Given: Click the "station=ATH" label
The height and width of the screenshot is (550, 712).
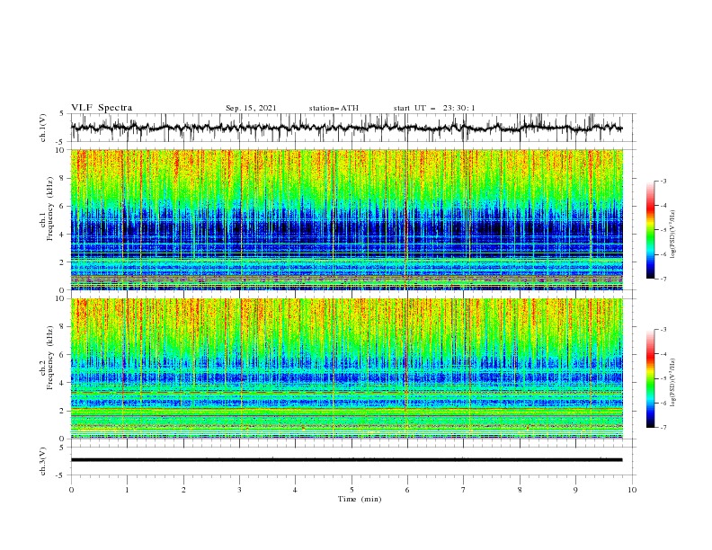Looking at the screenshot, I should tap(334, 108).
